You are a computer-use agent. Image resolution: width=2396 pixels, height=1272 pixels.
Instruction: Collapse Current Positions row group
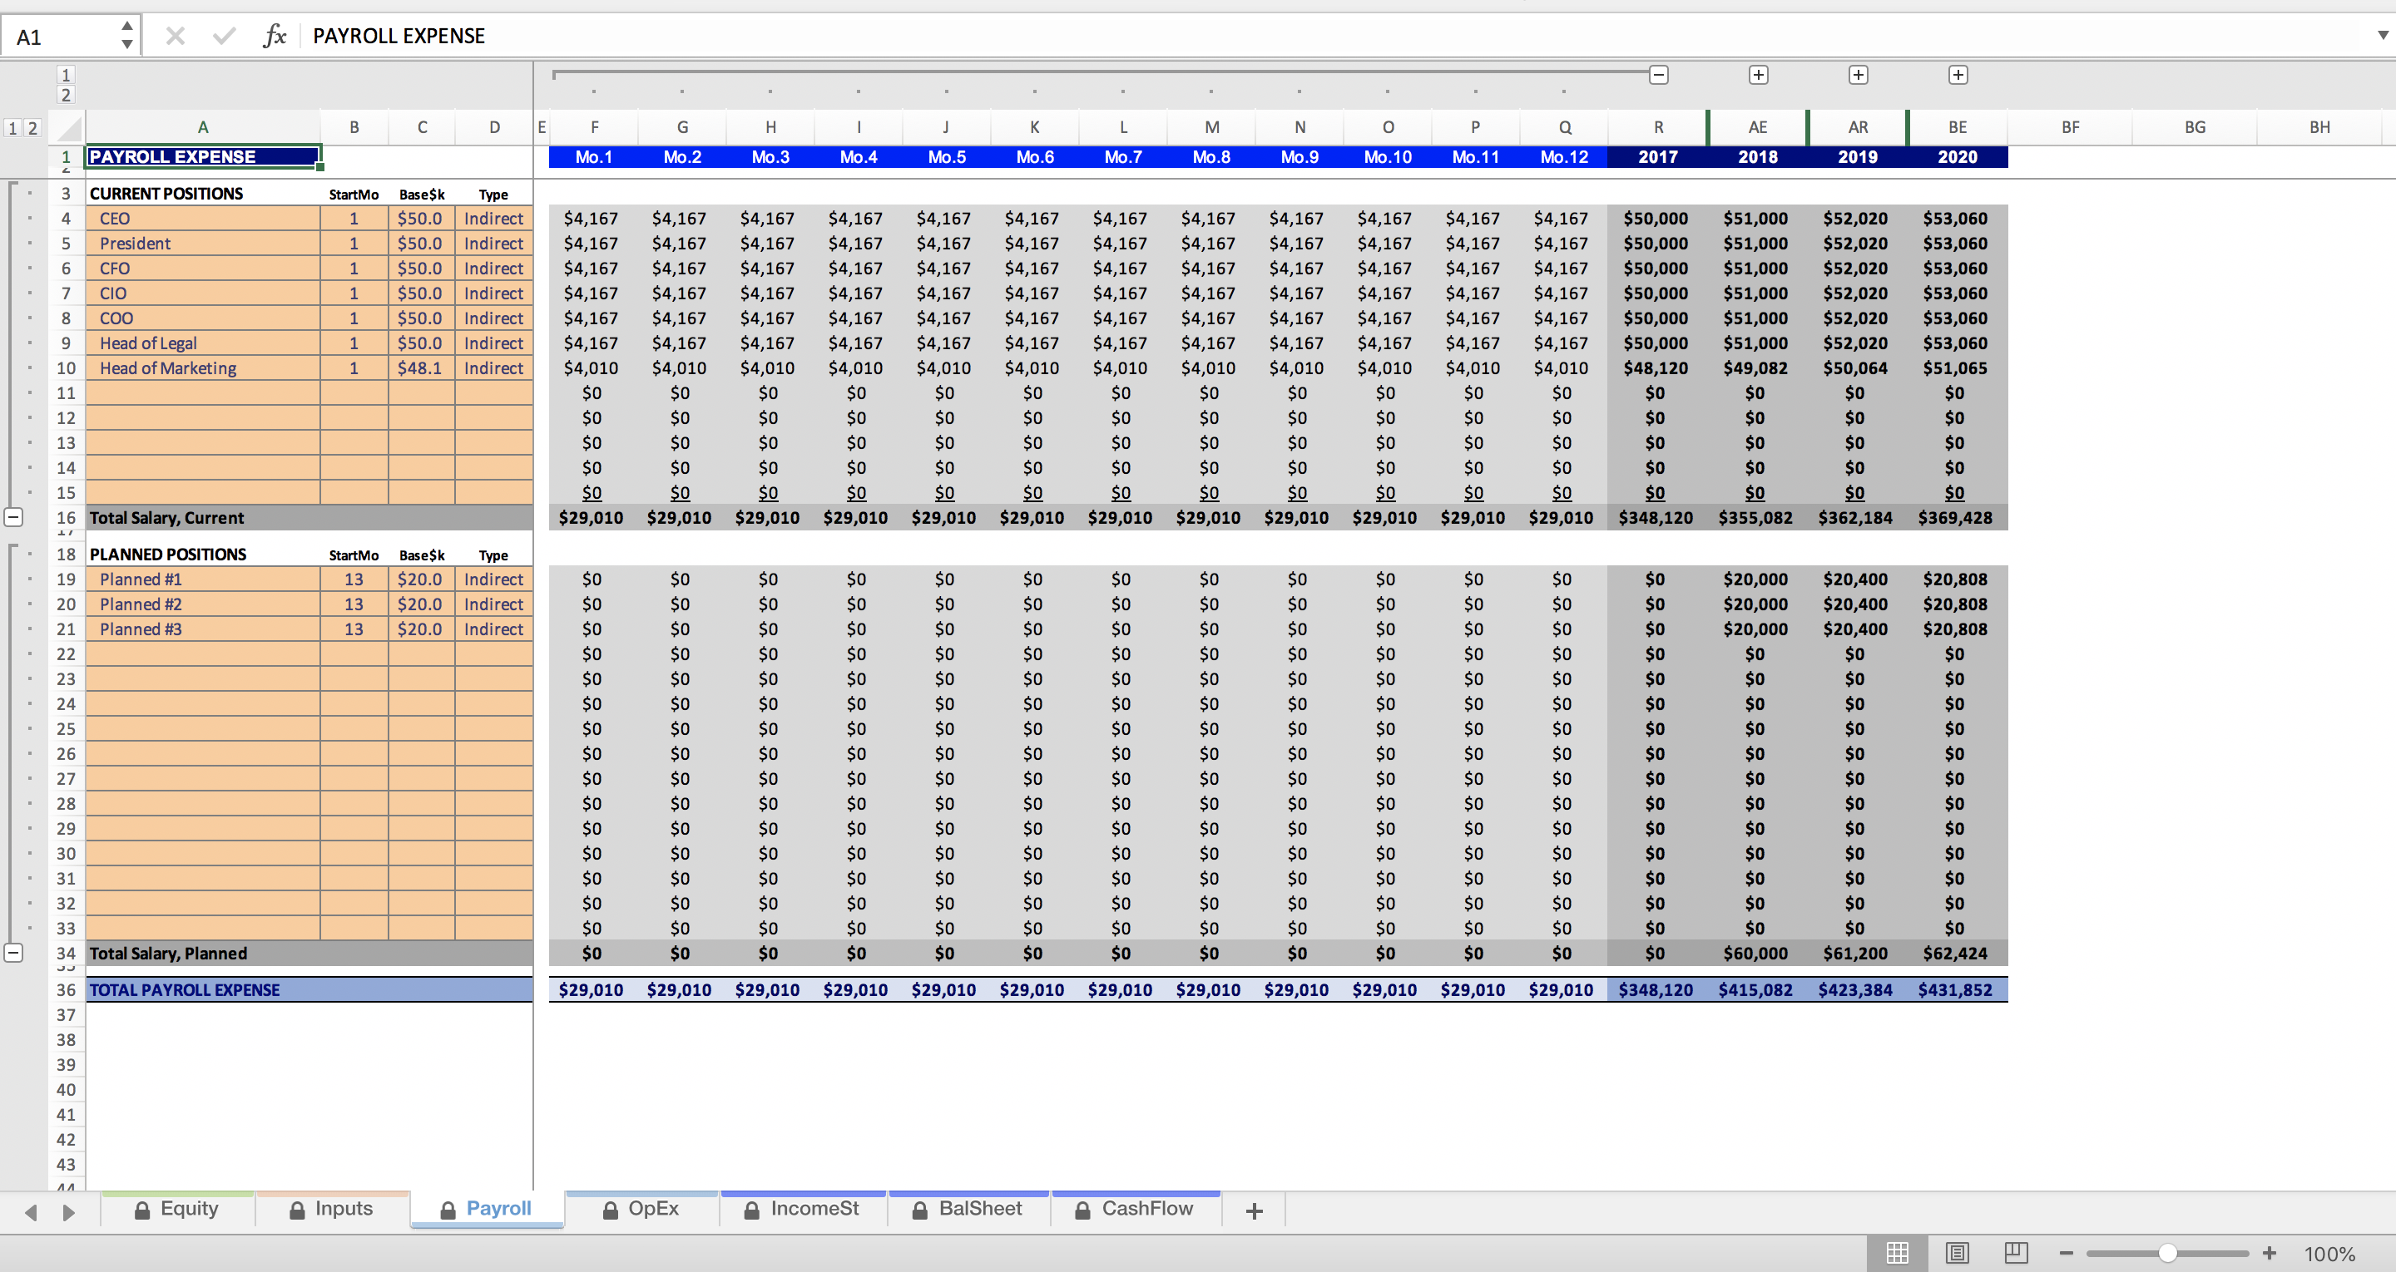[14, 517]
